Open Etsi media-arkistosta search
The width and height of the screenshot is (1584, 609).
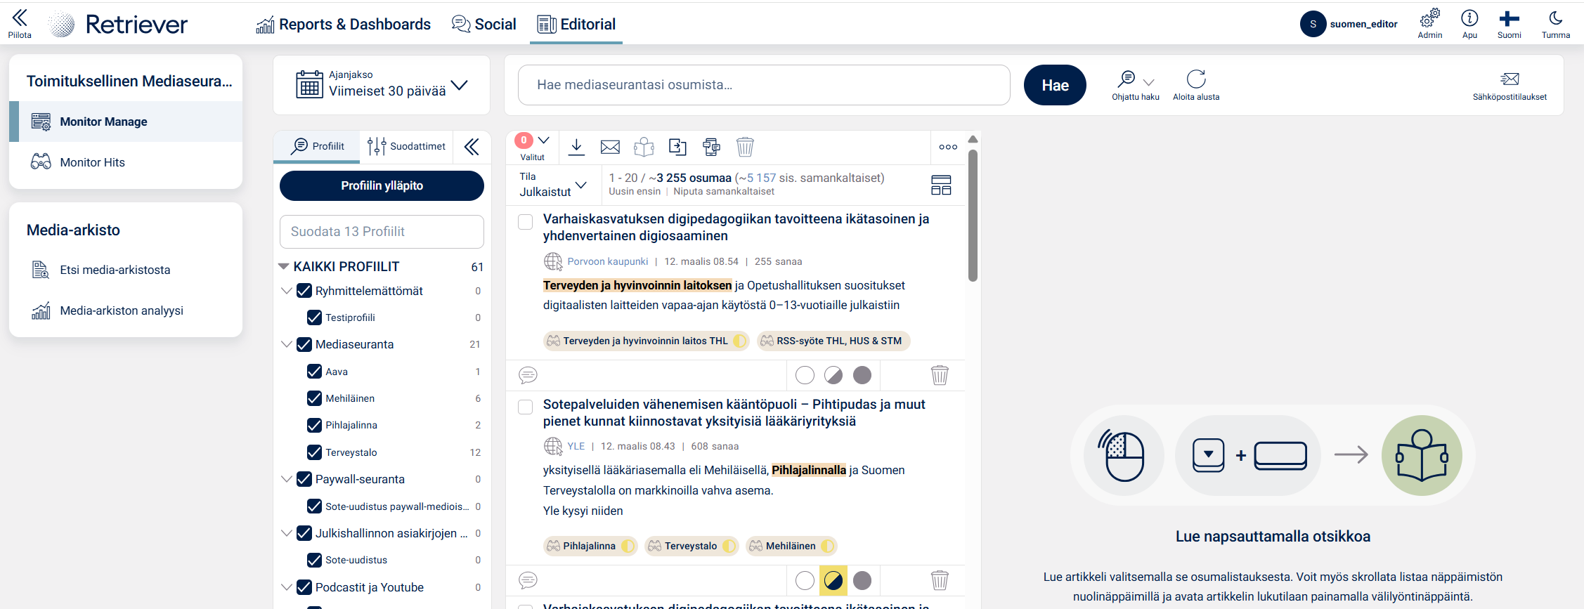tap(126, 270)
